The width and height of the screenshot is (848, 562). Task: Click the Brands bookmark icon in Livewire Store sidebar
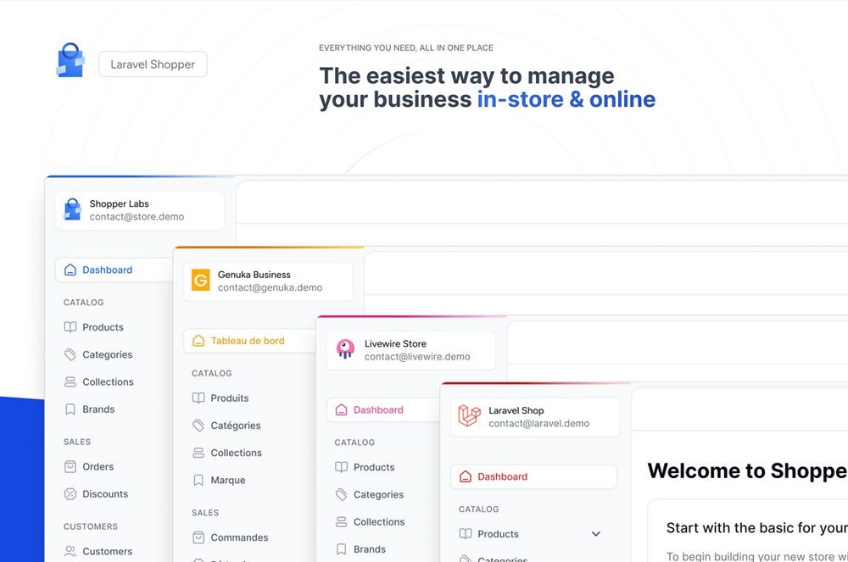[341, 549]
